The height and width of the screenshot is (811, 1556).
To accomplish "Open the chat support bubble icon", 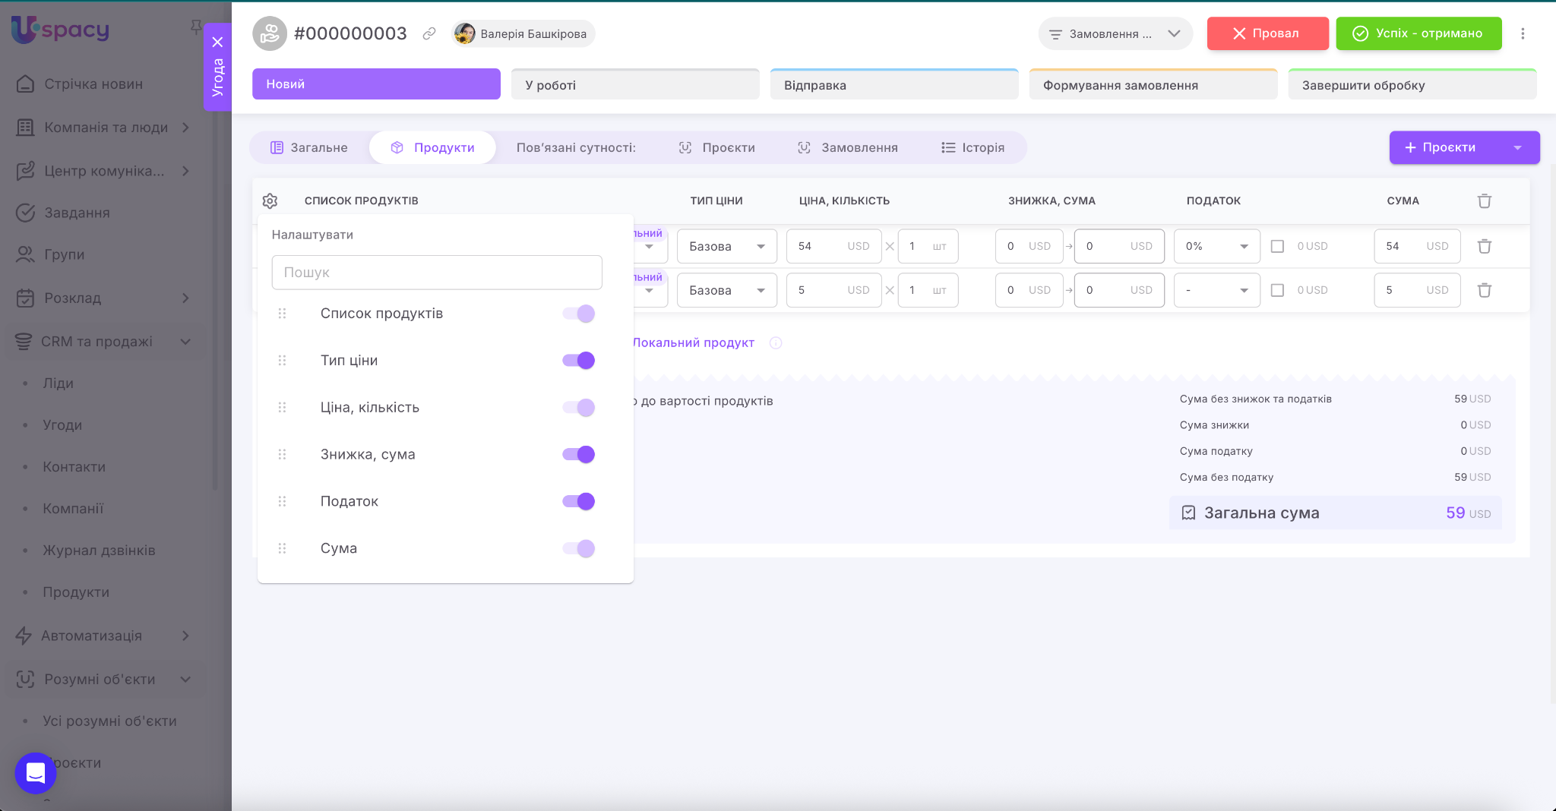I will pyautogui.click(x=36, y=773).
